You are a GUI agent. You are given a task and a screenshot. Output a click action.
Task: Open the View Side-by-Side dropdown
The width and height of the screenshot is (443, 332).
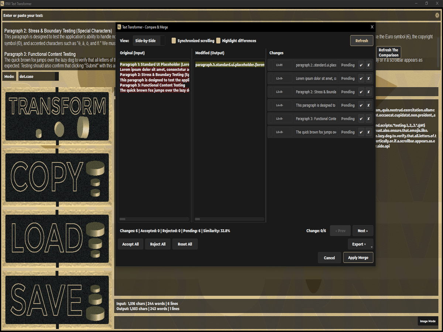pos(149,41)
